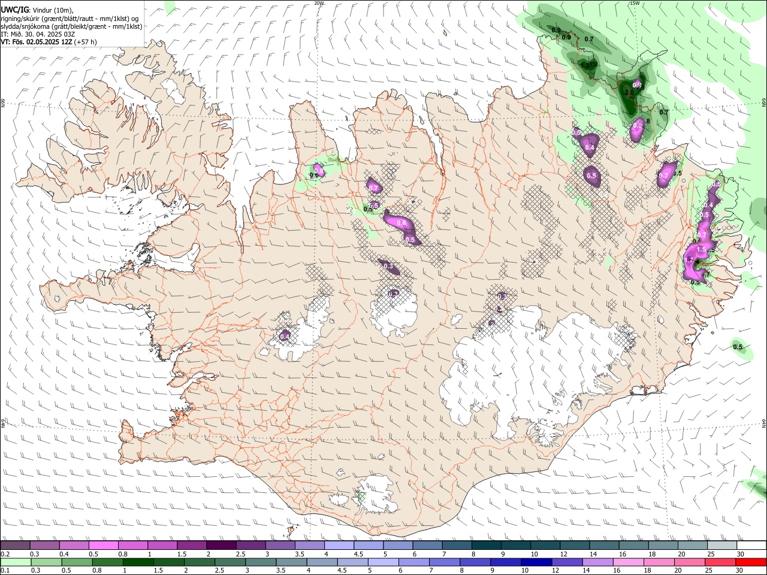This screenshot has width=767, height=575.
Task: Click the 20W longitude label
Action: click(319, 3)
